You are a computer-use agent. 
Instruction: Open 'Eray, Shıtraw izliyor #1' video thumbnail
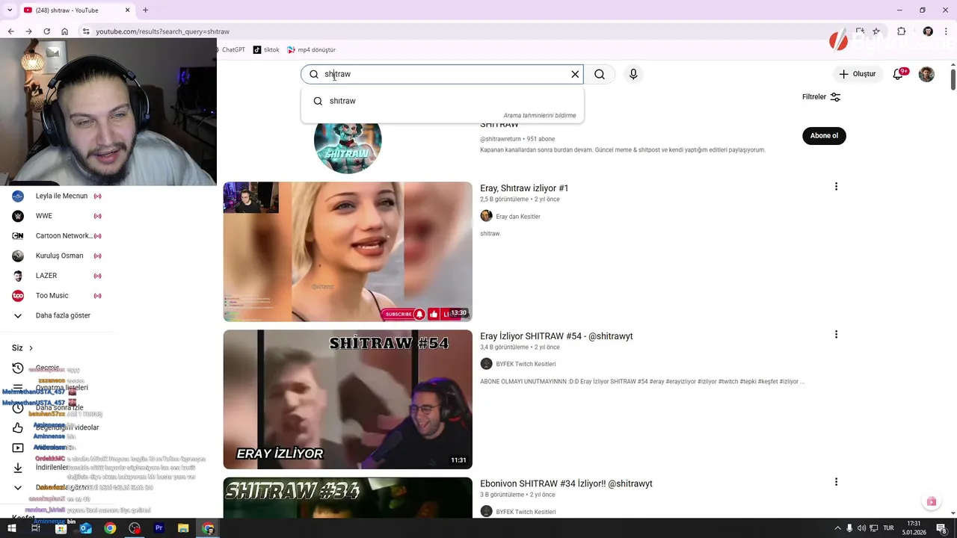coord(348,252)
